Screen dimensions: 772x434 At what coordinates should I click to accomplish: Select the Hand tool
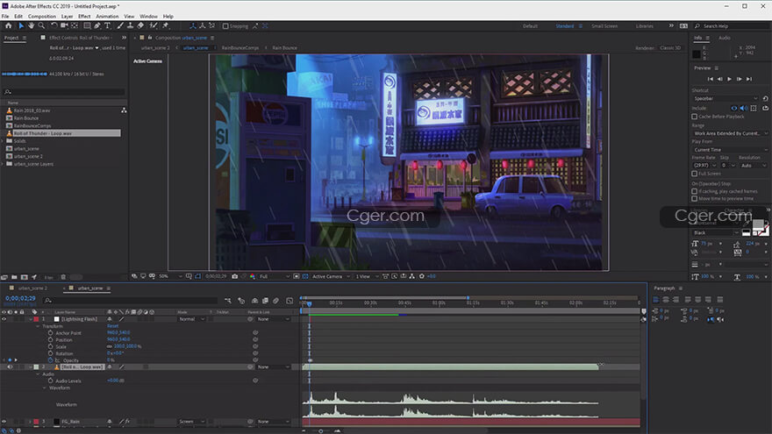(x=31, y=26)
